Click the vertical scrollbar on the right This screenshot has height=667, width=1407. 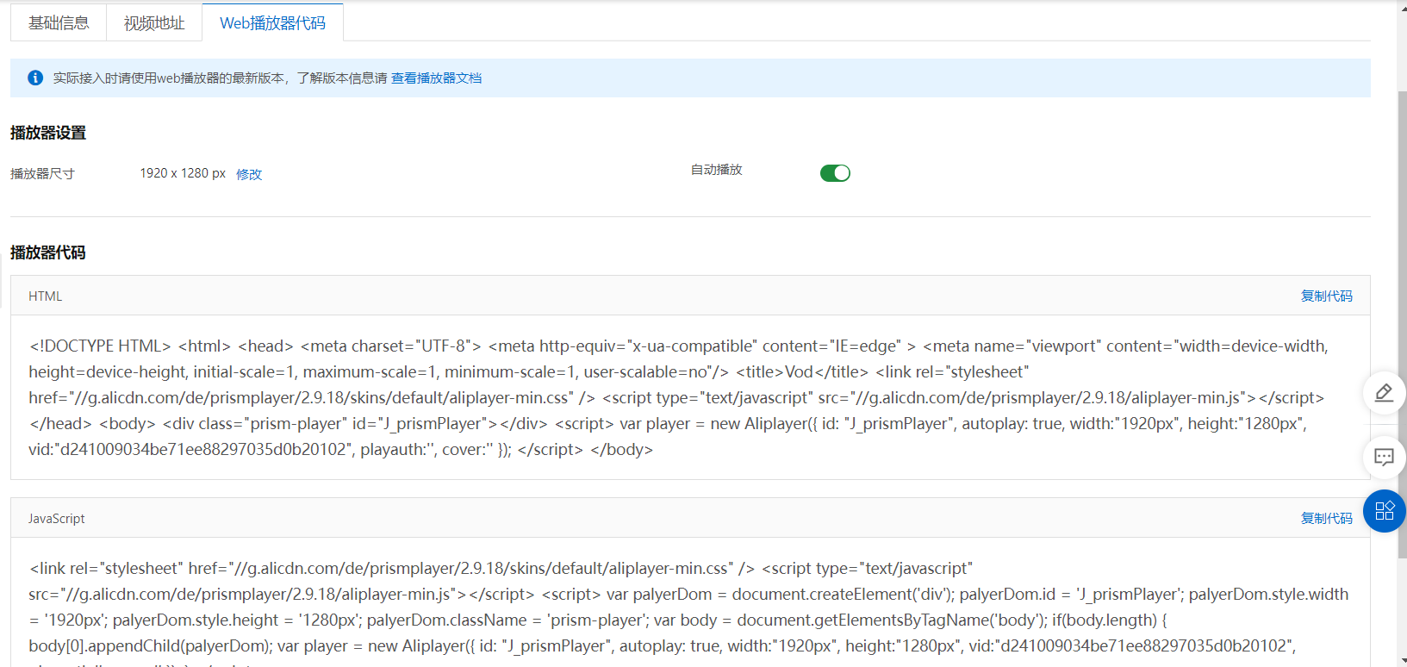coord(1402,323)
